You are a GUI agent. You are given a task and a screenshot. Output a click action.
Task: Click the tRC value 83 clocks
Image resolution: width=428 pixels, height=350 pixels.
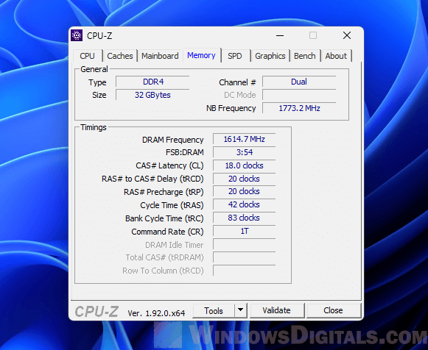245,218
